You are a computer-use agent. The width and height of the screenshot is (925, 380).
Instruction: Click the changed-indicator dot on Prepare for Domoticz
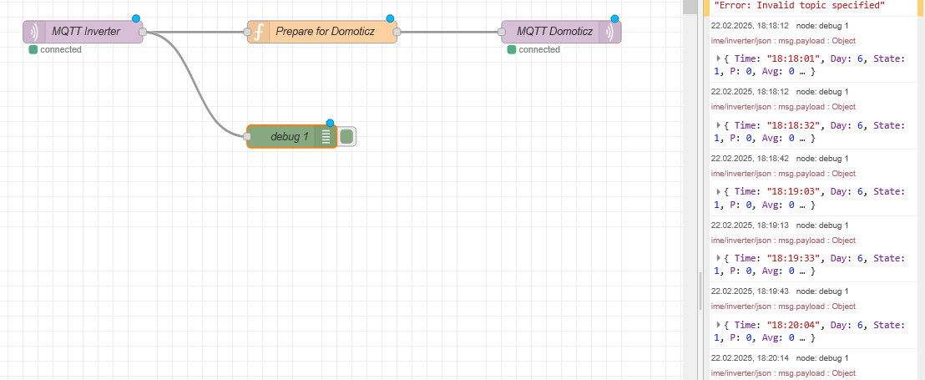tap(389, 18)
